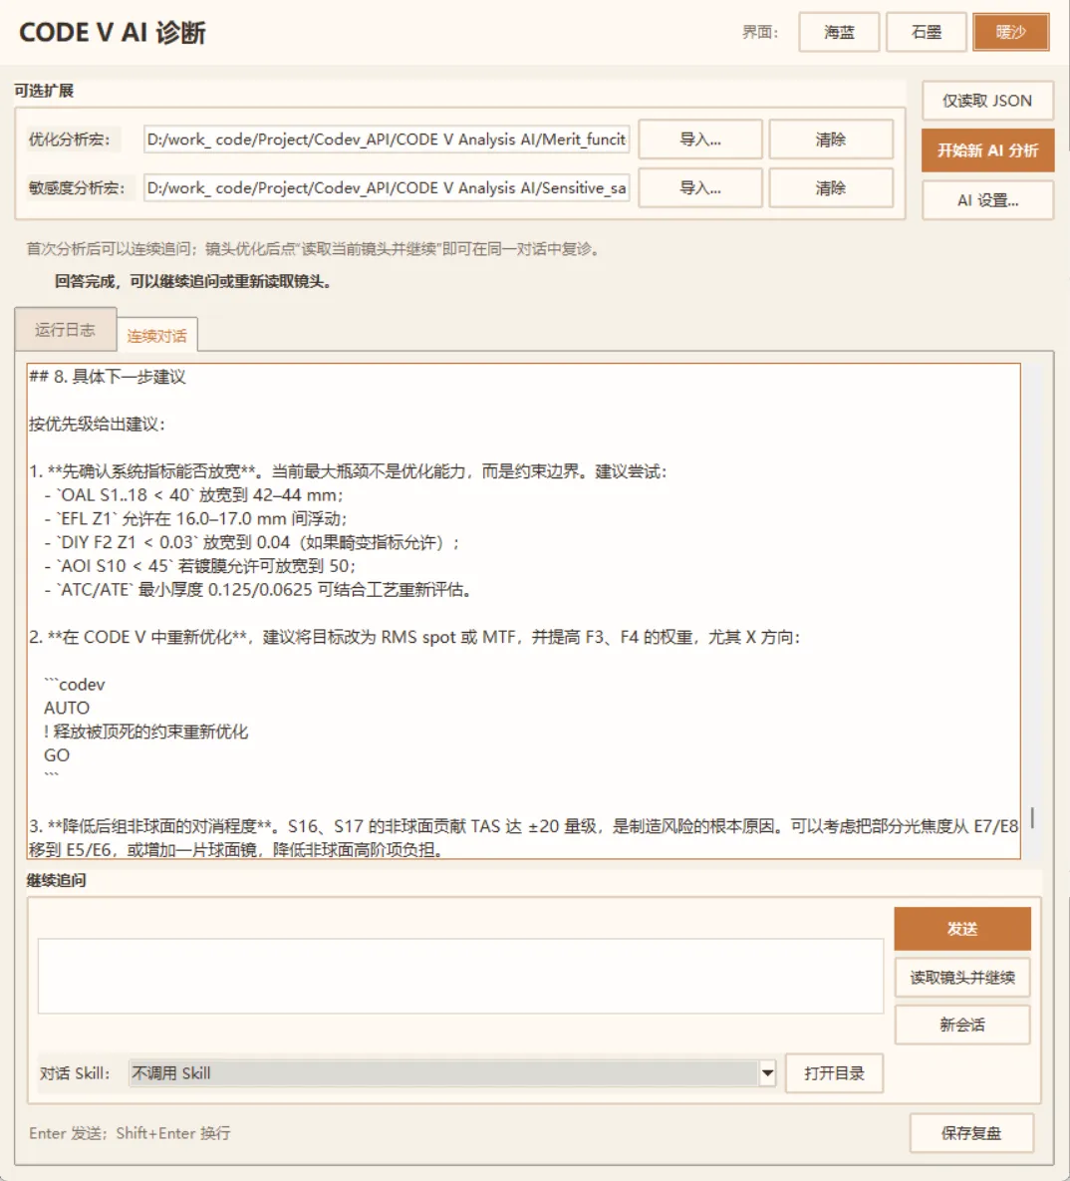Click the 'GO' code line
Screen dimensions: 1070x1181
tap(57, 755)
